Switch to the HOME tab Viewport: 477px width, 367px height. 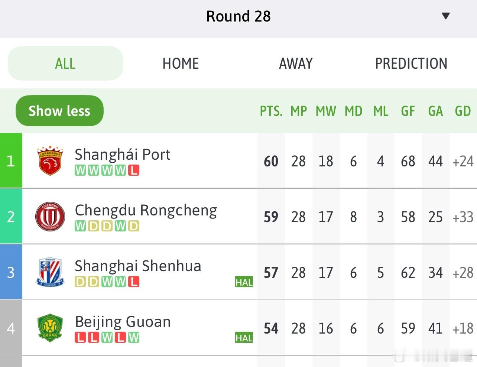click(x=181, y=64)
